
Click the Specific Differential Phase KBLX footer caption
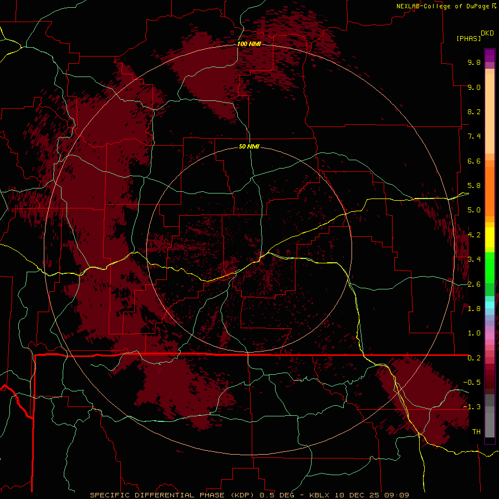click(x=249, y=495)
